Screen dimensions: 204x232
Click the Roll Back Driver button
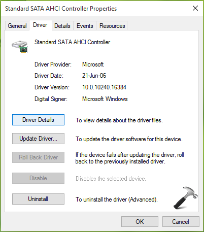[38, 157]
